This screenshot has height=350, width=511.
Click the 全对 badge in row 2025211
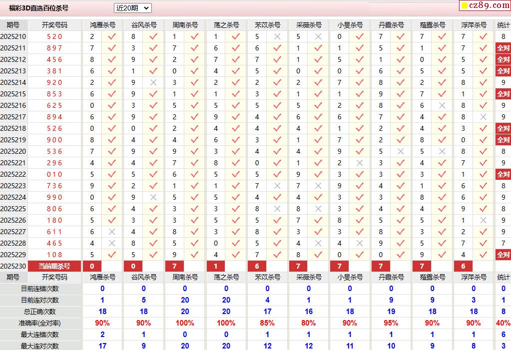point(503,48)
